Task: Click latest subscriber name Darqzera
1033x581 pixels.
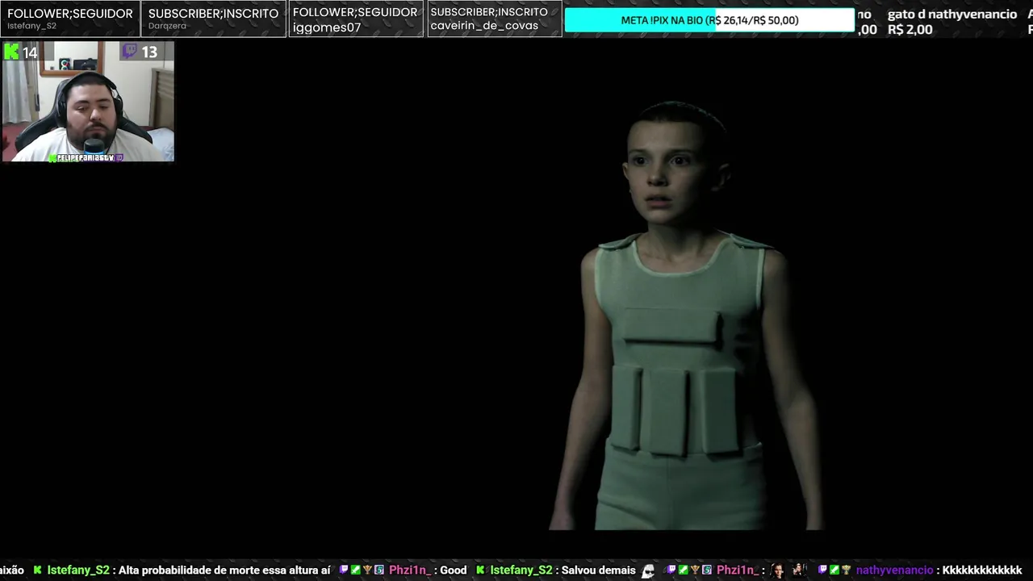Action: (167, 26)
